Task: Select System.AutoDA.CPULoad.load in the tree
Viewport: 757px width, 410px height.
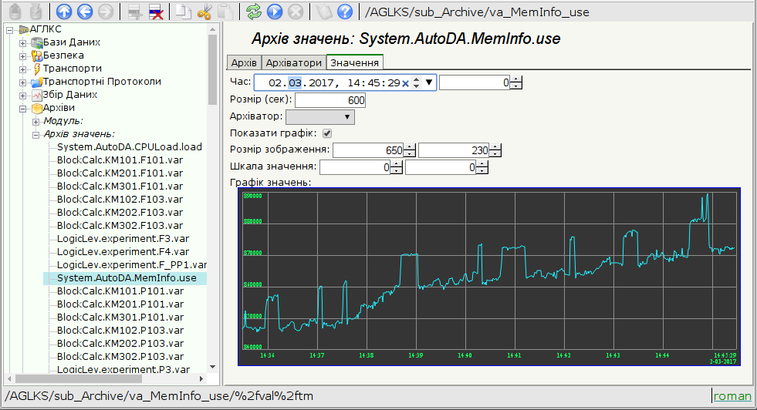Action: coord(129,146)
